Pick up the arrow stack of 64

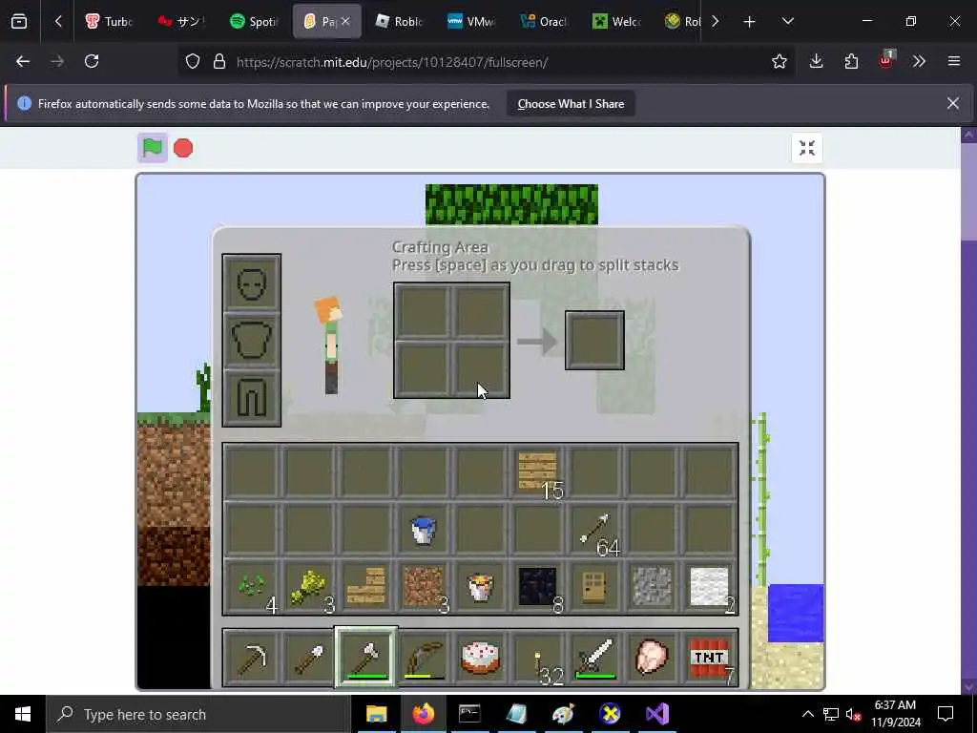point(595,530)
